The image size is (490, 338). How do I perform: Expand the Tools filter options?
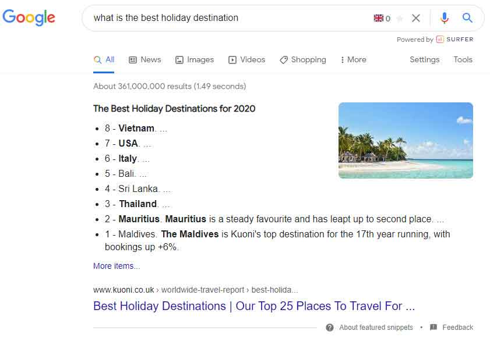point(463,59)
